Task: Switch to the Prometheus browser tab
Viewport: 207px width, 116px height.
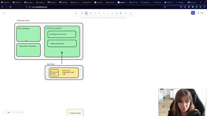Action: click(99, 2)
